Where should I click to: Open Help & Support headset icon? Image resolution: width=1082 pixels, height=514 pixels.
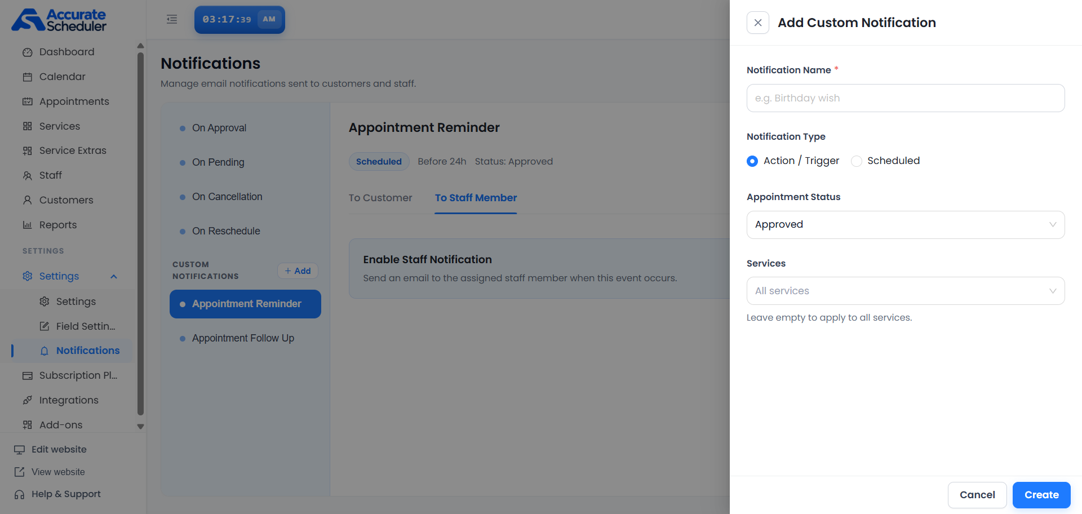pos(20,494)
